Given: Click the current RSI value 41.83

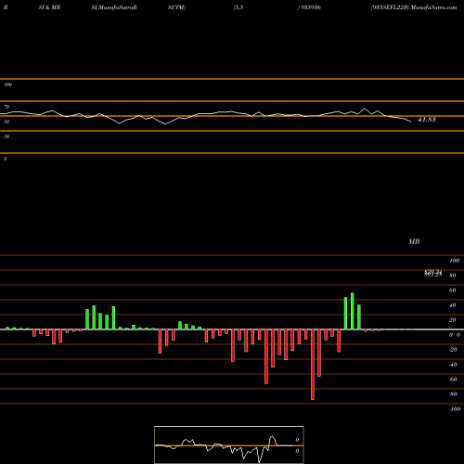Looking at the screenshot, I should pyautogui.click(x=427, y=120).
